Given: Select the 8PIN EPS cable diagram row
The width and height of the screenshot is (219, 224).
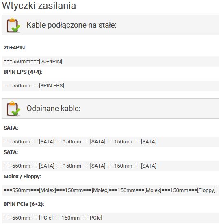Looking at the screenshot, I should tap(111, 86).
